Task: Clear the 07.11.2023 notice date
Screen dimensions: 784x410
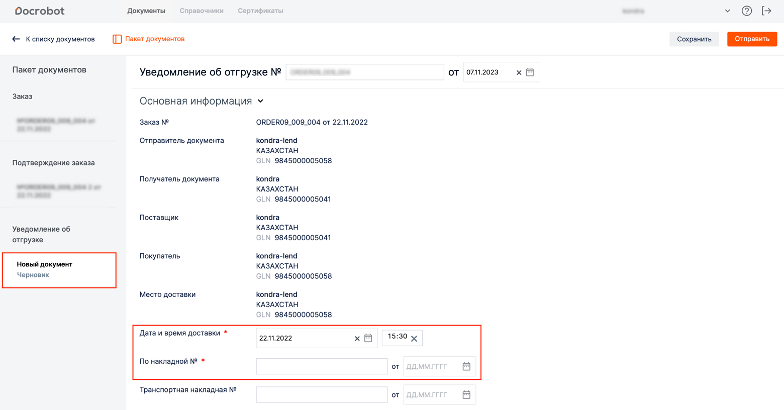Action: click(519, 73)
